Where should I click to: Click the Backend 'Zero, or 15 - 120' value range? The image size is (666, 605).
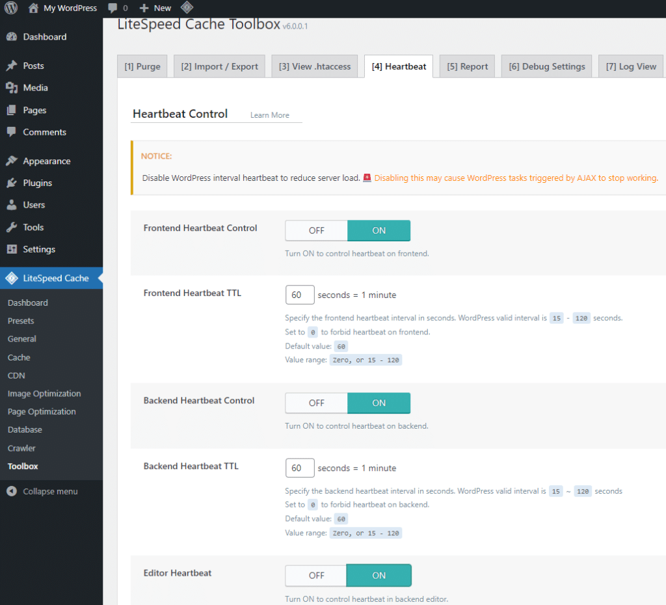366,533
